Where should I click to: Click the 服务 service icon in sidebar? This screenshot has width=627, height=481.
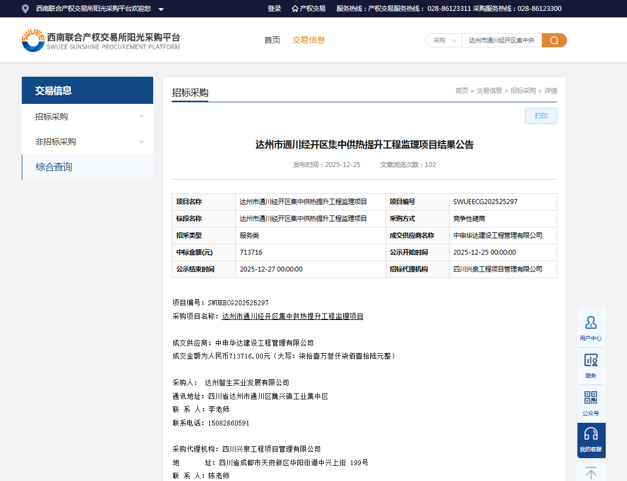click(590, 361)
